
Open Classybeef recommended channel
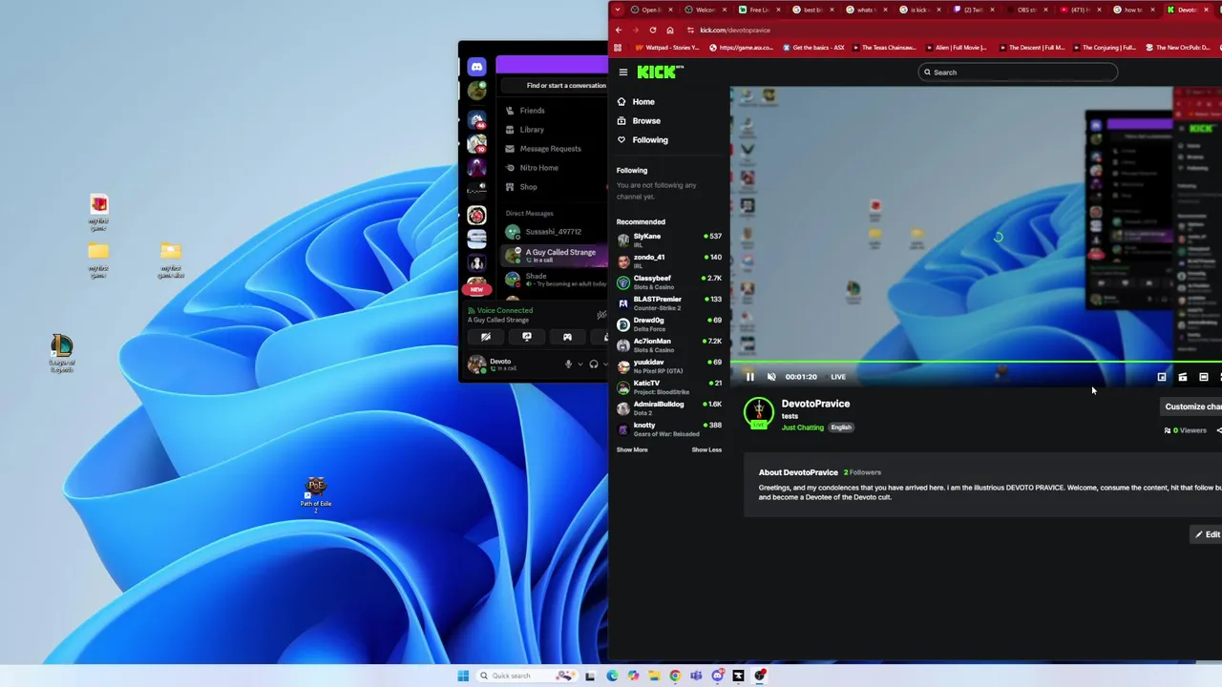point(668,281)
